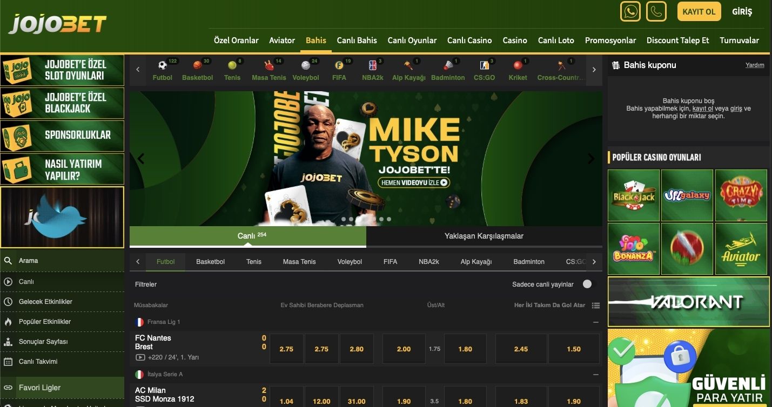
Task: Open the Badminton shuttlecock icon
Action: pyautogui.click(x=448, y=66)
